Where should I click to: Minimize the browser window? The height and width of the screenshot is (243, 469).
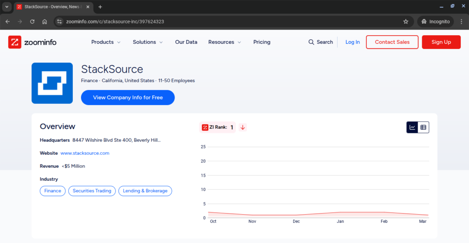[441, 6]
